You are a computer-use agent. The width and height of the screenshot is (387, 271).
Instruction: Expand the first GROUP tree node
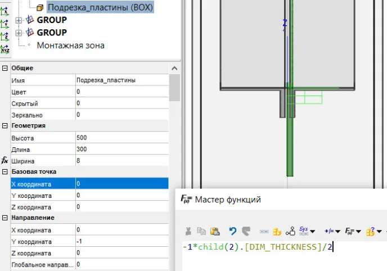pos(19,20)
